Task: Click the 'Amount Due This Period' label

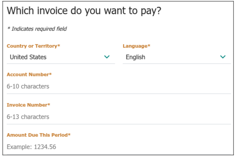Action: (x=39, y=135)
